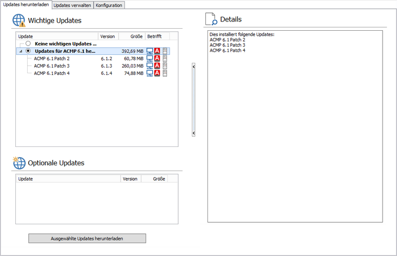
Task: Click the lower arrow on the panel splitter
Action: click(194, 133)
